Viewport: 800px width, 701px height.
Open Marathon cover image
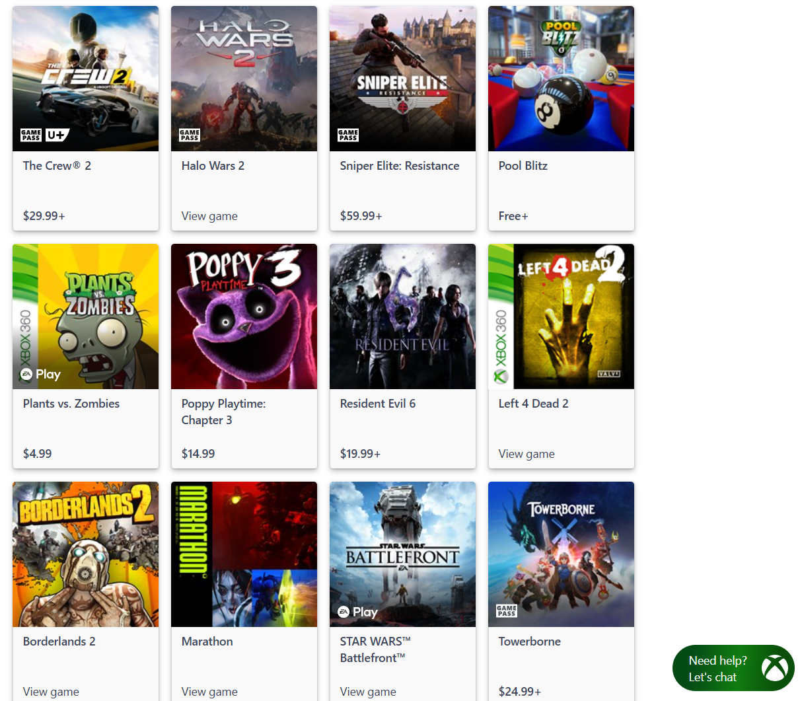click(x=244, y=554)
